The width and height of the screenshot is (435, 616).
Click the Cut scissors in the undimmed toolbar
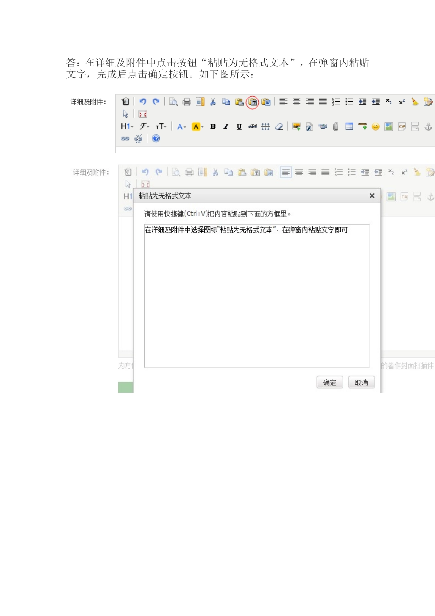213,102
